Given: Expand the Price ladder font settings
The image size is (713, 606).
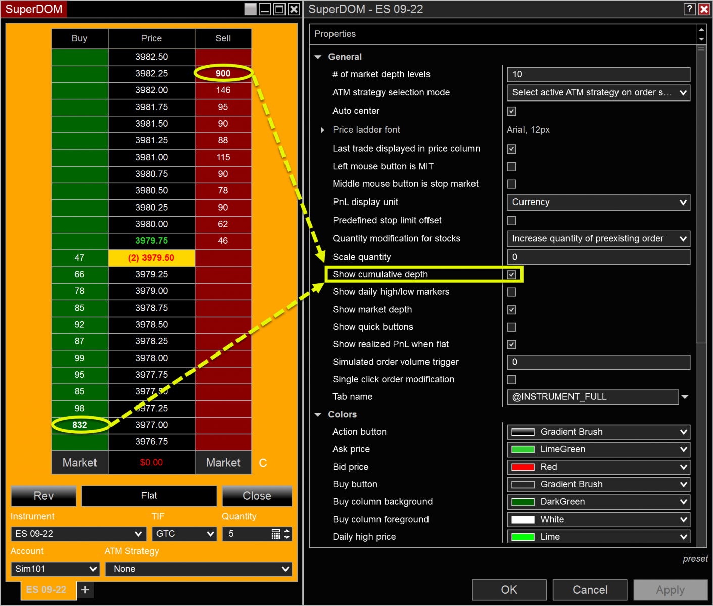Looking at the screenshot, I should tap(323, 130).
